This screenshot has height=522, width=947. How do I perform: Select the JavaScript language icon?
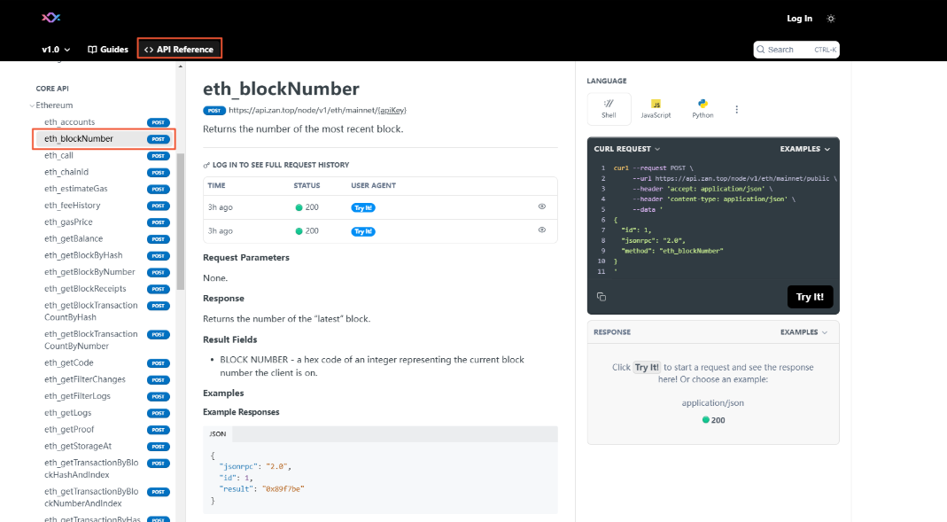(656, 108)
